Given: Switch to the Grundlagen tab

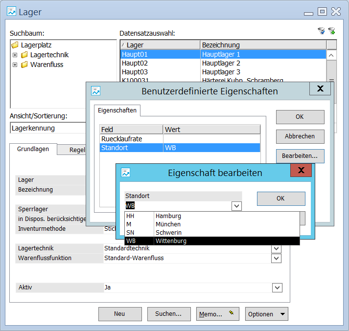Looking at the screenshot, I should point(33,149).
